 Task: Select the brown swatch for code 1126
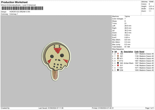pos(118,56)
